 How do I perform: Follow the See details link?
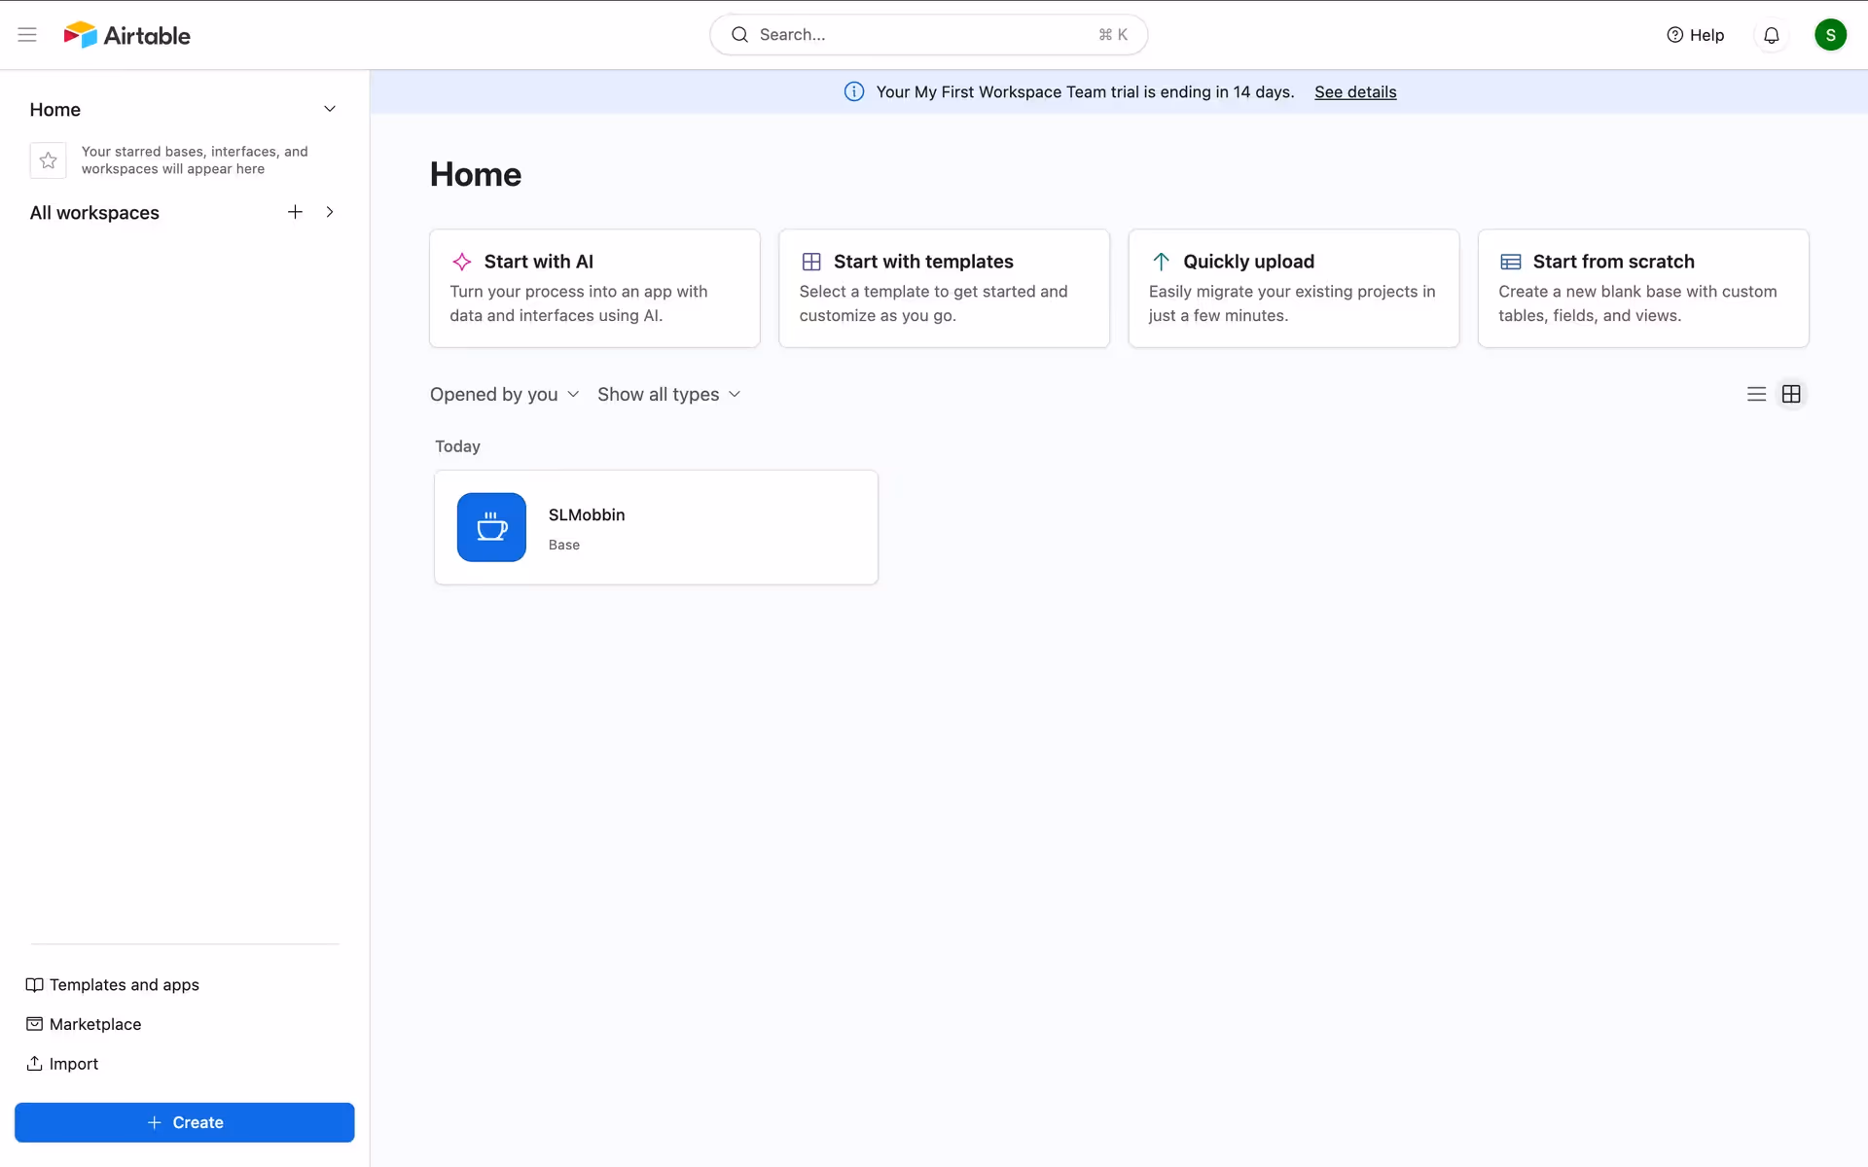click(x=1354, y=91)
